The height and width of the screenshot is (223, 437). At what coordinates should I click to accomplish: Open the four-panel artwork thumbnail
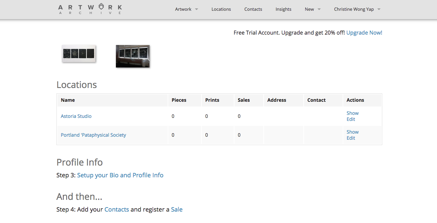tap(79, 54)
